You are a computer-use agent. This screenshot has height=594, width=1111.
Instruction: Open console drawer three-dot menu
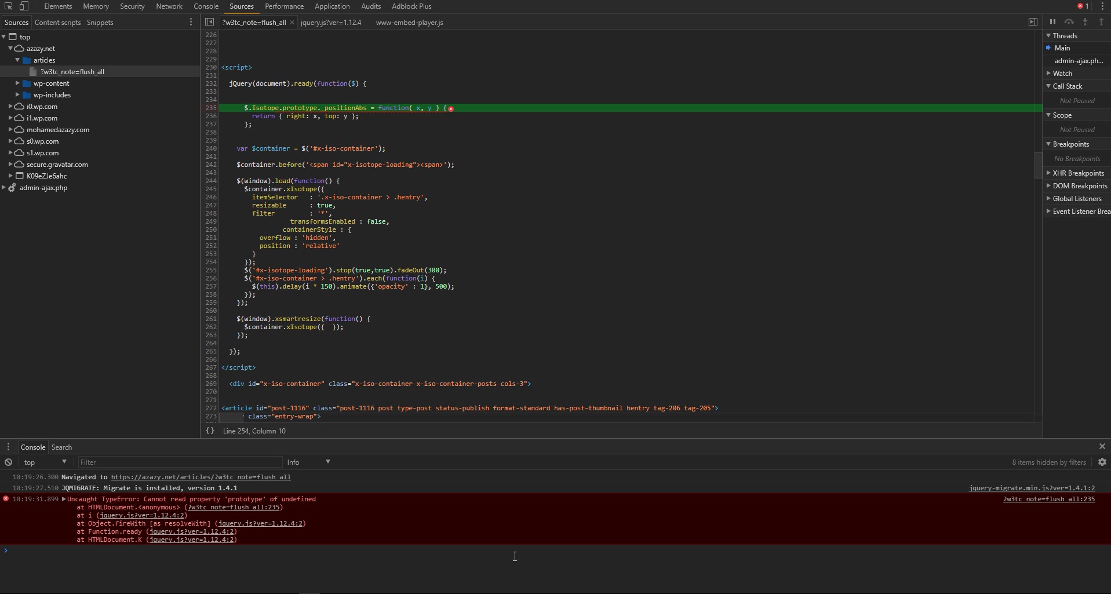[x=8, y=447]
